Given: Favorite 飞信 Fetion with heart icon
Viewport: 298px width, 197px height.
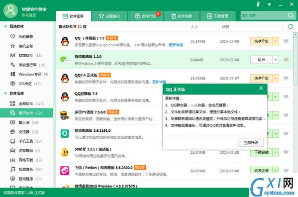Looking at the screenshot, I should point(286,171).
